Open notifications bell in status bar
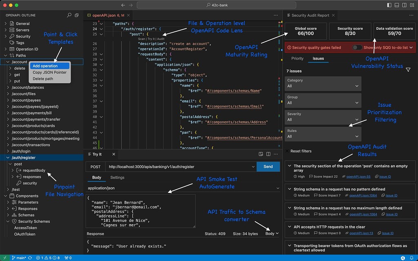The height and width of the screenshot is (261, 418). (x=411, y=258)
